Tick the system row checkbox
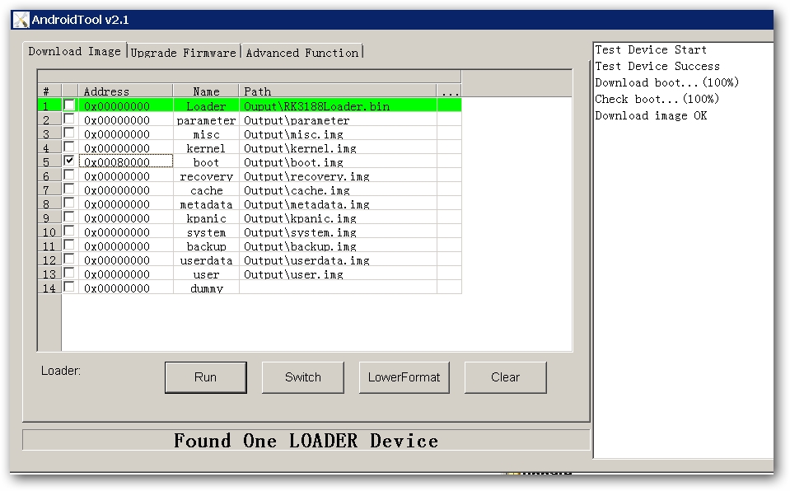Viewport: 790px width, 491px height. tap(69, 231)
